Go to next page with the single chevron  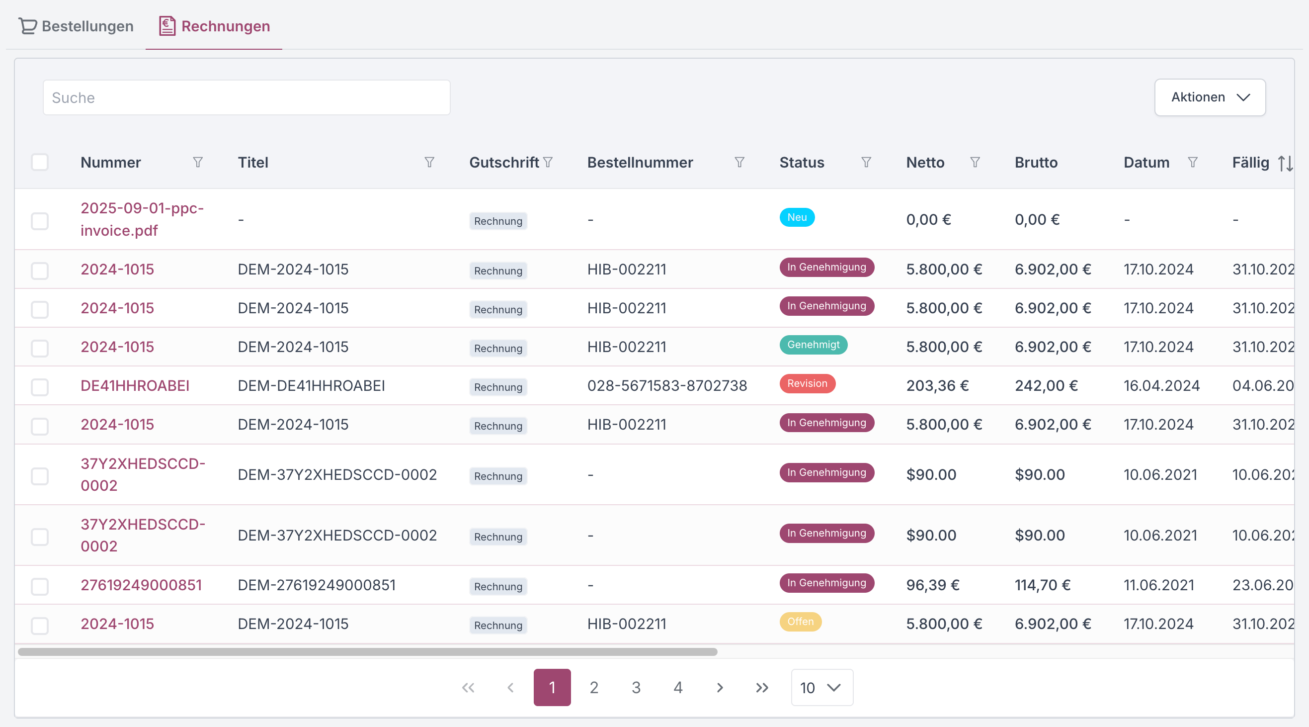pyautogui.click(x=720, y=688)
